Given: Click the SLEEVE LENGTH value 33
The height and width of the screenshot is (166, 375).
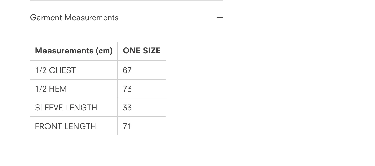Looking at the screenshot, I should (x=127, y=108).
